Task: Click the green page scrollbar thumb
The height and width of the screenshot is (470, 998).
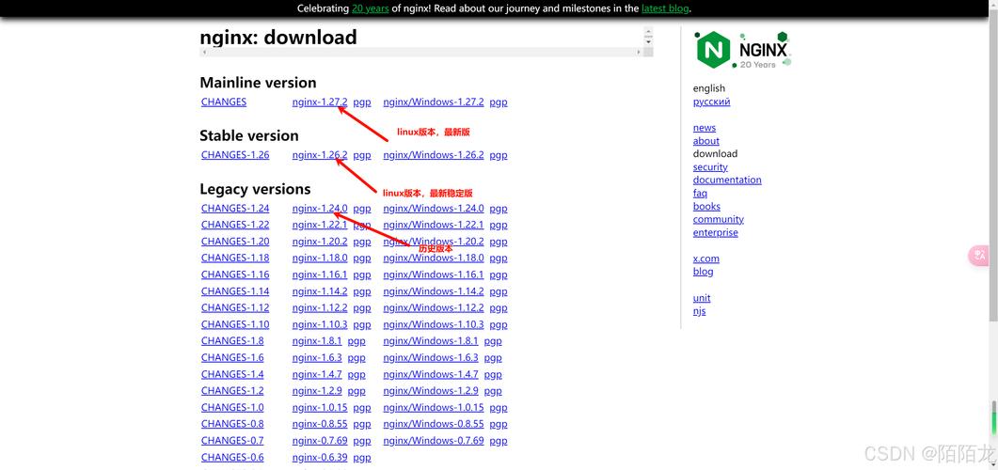Action: point(993,424)
